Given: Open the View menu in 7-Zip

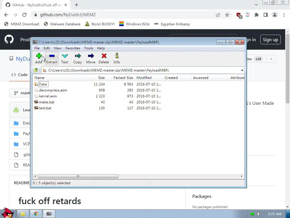Looking at the screenshot, I should [x=57, y=48].
